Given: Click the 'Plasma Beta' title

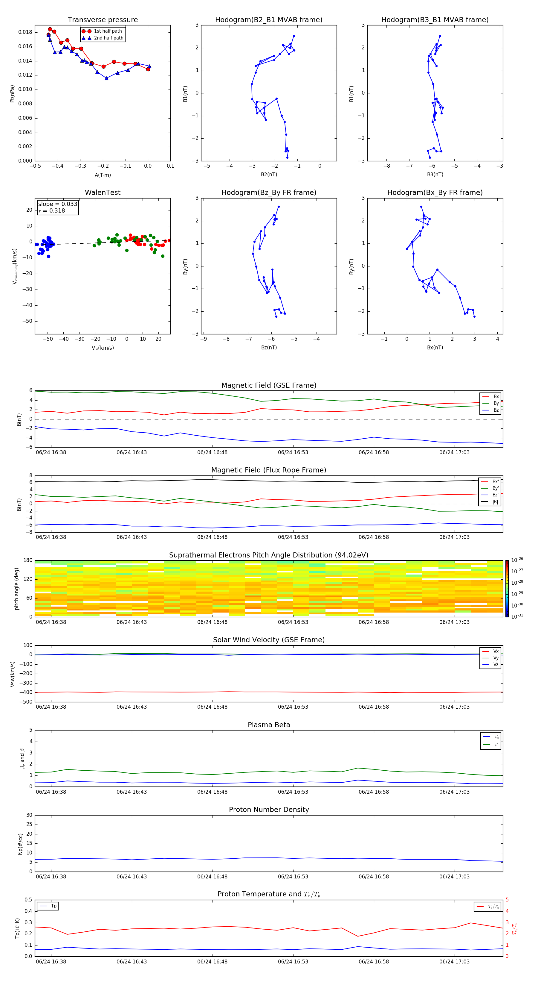Looking at the screenshot, I should [x=269, y=725].
